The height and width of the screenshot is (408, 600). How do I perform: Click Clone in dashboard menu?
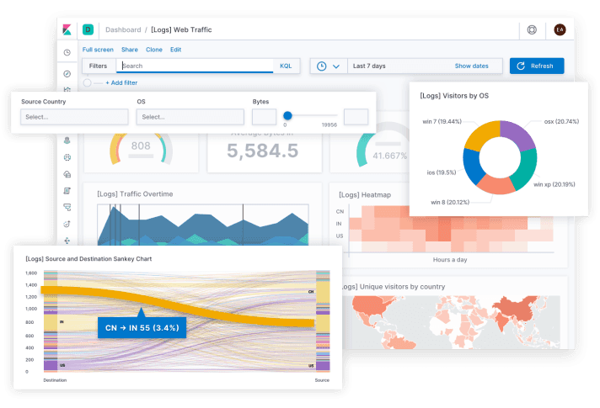tap(154, 50)
